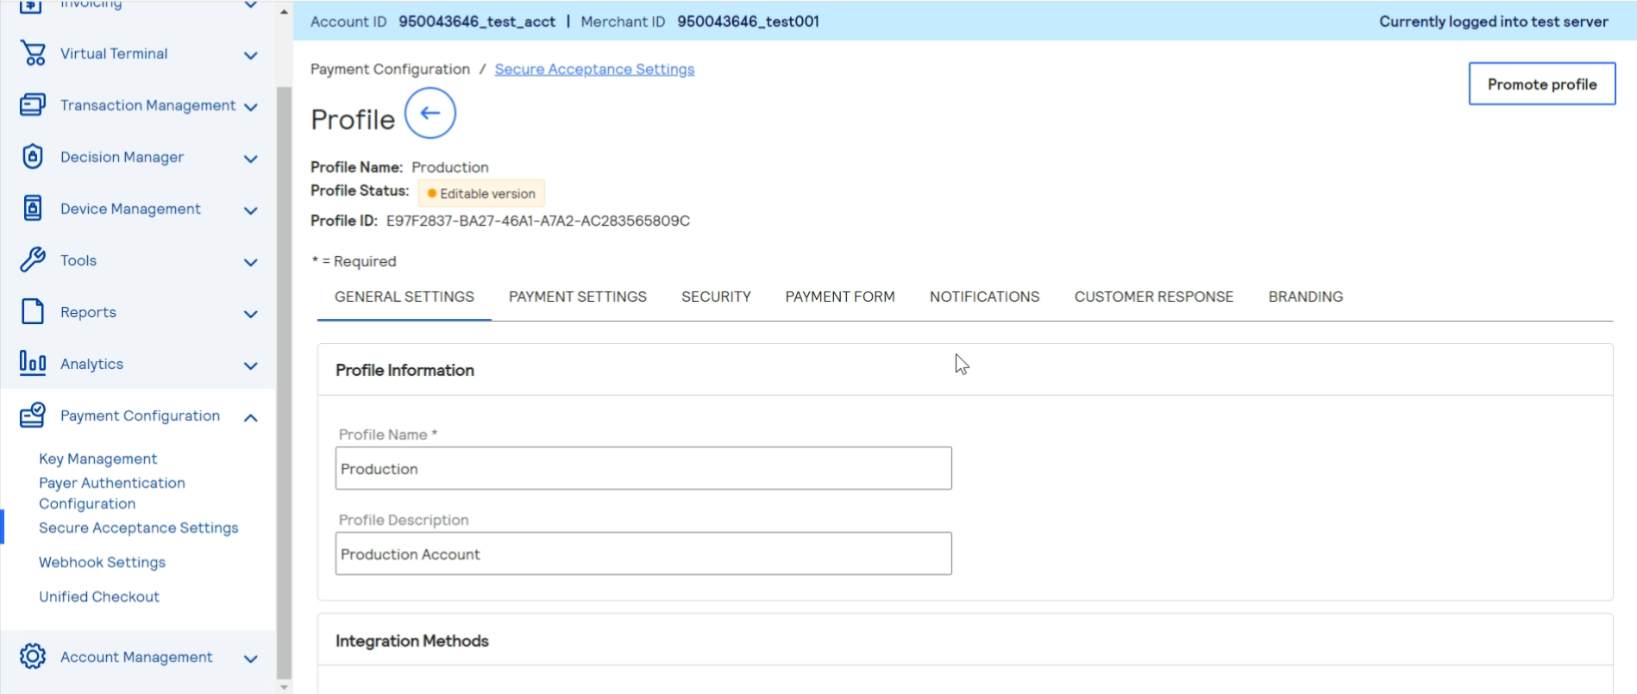This screenshot has width=1637, height=694.
Task: Expand the Reports menu chevron
Action: tap(251, 315)
